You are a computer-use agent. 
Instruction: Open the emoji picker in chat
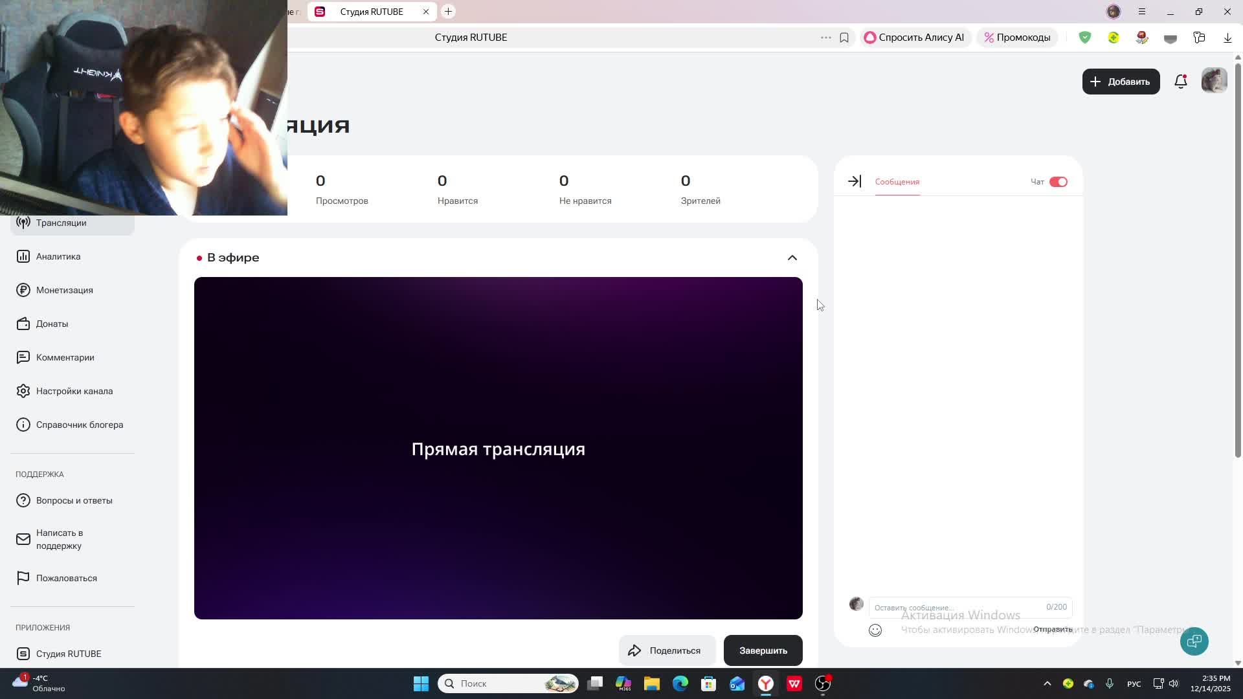[875, 630]
